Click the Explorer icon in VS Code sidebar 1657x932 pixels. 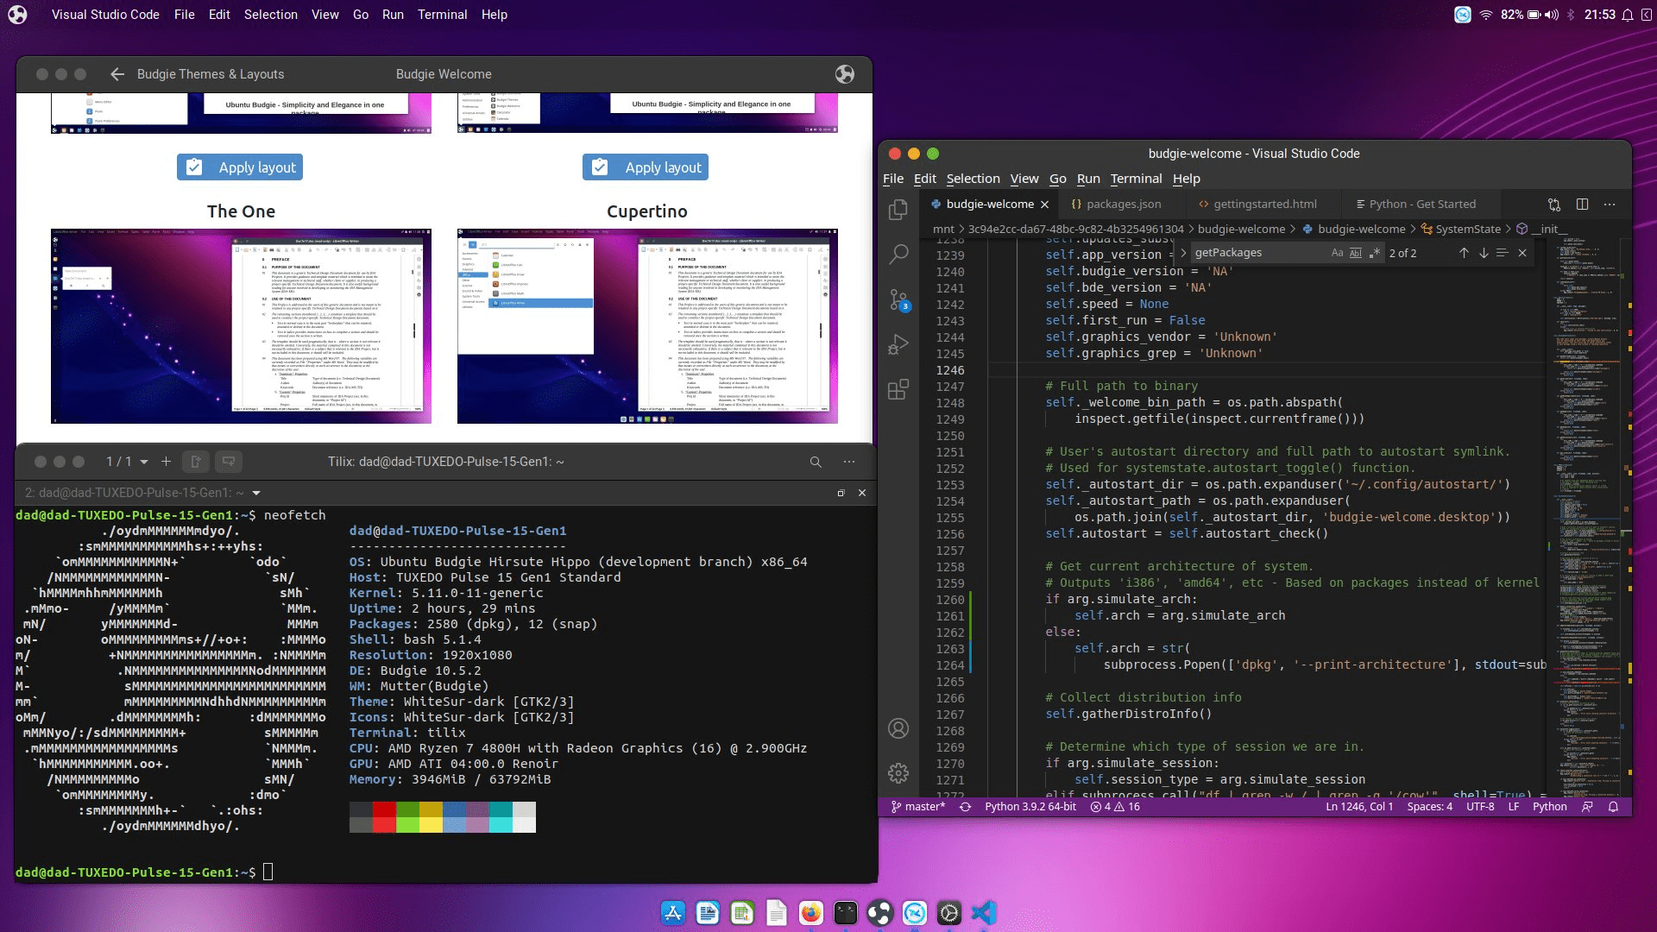898,208
